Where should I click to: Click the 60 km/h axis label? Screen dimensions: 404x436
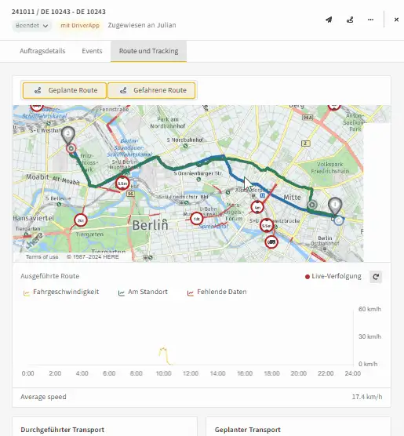(x=369, y=309)
